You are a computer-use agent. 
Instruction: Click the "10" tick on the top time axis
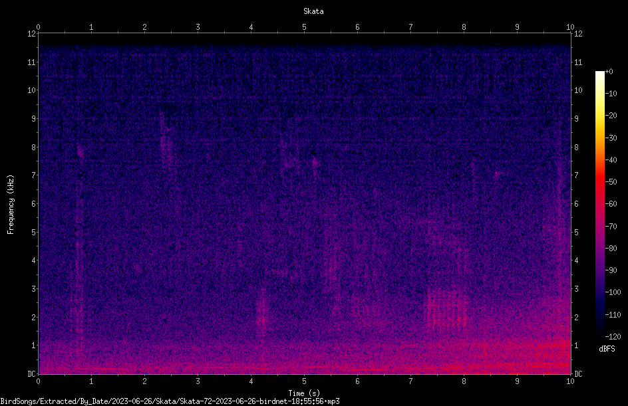[x=570, y=27]
